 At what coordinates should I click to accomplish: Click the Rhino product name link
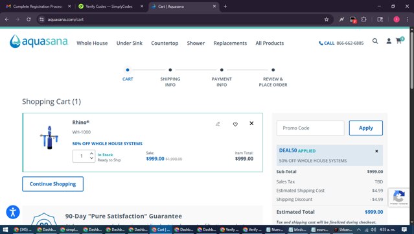(81, 123)
